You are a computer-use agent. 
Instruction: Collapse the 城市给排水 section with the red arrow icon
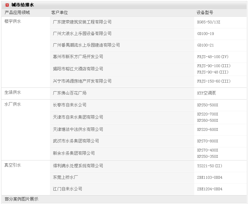tap(7, 5)
